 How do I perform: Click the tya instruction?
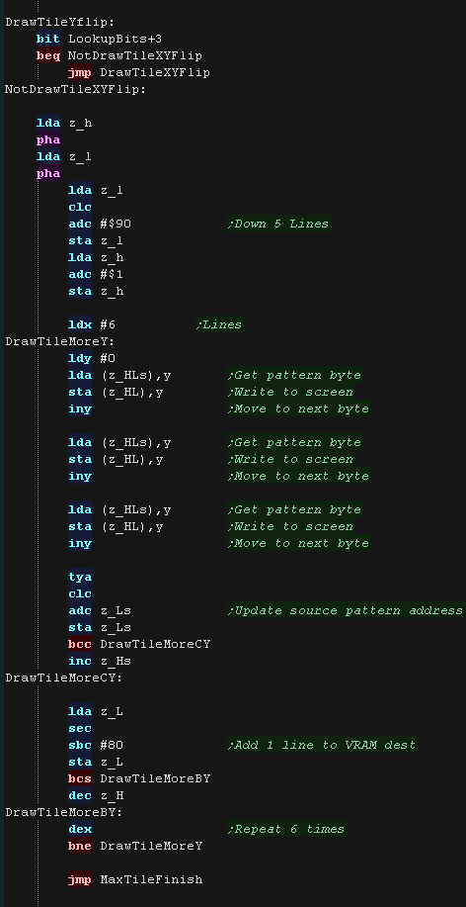(x=80, y=577)
